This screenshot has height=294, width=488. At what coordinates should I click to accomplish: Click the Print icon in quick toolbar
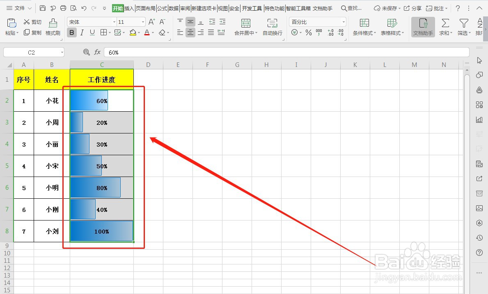[x=63, y=8]
